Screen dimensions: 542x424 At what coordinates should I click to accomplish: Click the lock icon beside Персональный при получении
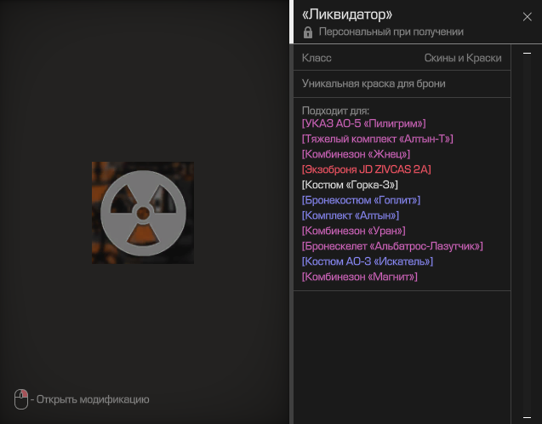[x=308, y=32]
